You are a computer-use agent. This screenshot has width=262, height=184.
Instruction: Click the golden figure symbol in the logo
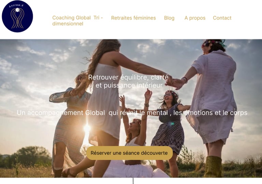click(x=17, y=19)
